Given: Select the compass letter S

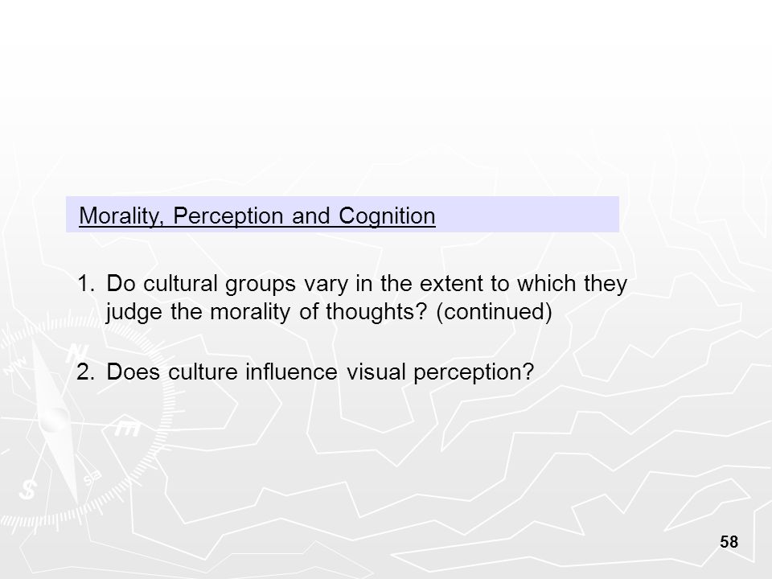Looking at the screenshot, I should pos(28,489).
